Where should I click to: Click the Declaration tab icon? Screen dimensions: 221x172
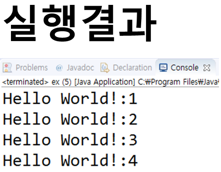(x=105, y=67)
